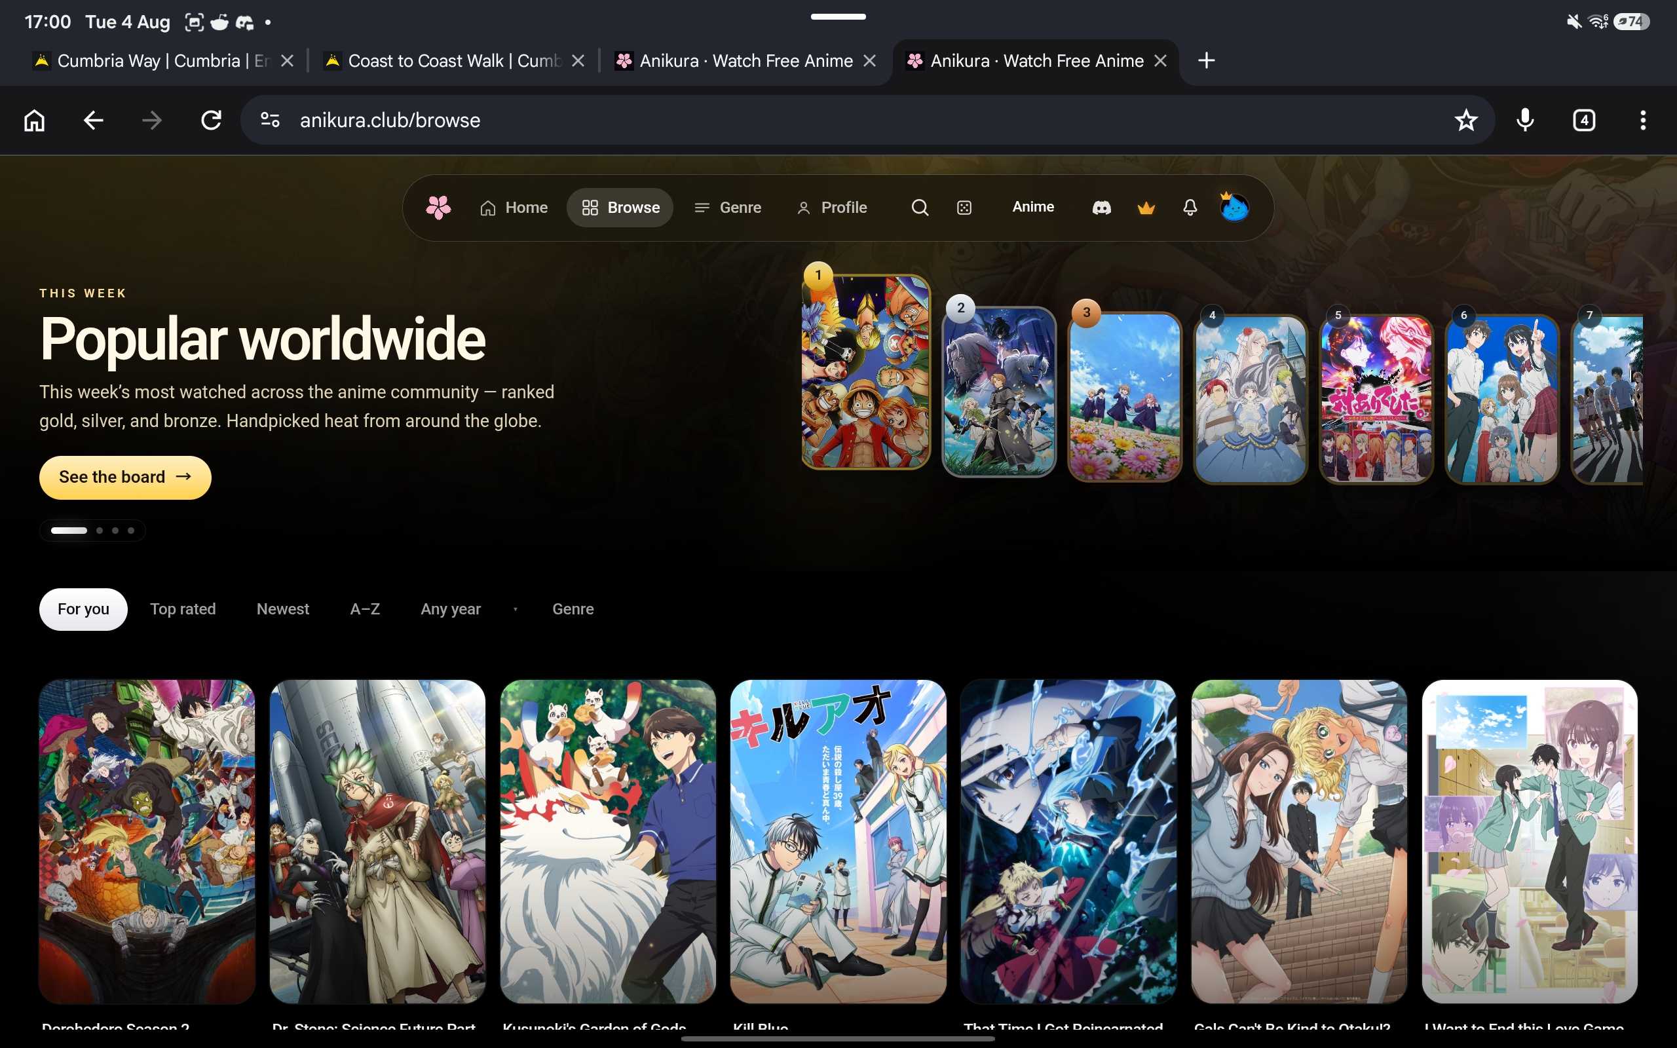Open the browser three-dot menu
1677x1048 pixels.
[x=1642, y=120]
